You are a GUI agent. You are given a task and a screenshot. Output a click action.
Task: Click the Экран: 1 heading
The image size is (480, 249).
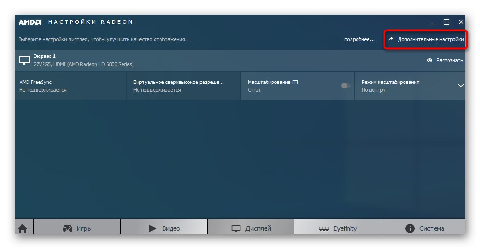(x=45, y=56)
